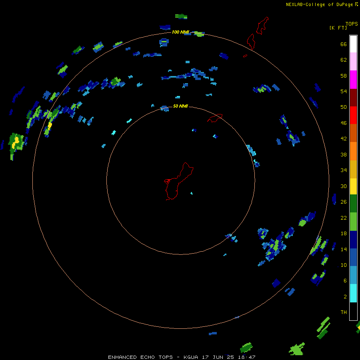360x360 pixels.
Task: Click the tall northernmost red island outline
Action: [262, 26]
